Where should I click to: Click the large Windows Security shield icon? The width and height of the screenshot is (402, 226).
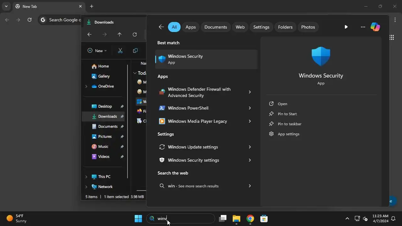click(321, 56)
